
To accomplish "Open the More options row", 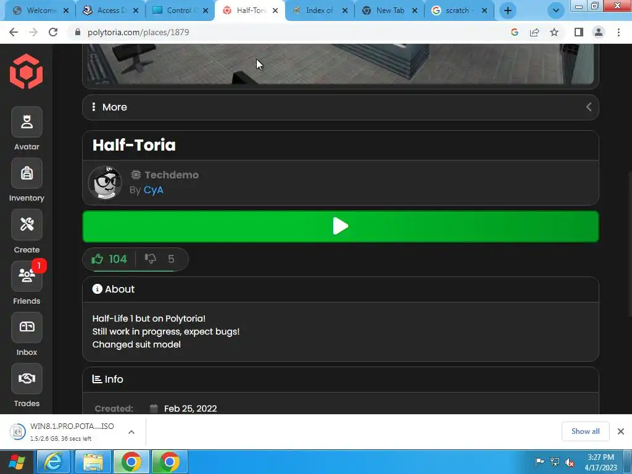I will tap(341, 107).
